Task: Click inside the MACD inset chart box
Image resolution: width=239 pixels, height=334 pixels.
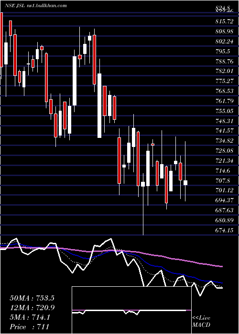Action: 131,310
